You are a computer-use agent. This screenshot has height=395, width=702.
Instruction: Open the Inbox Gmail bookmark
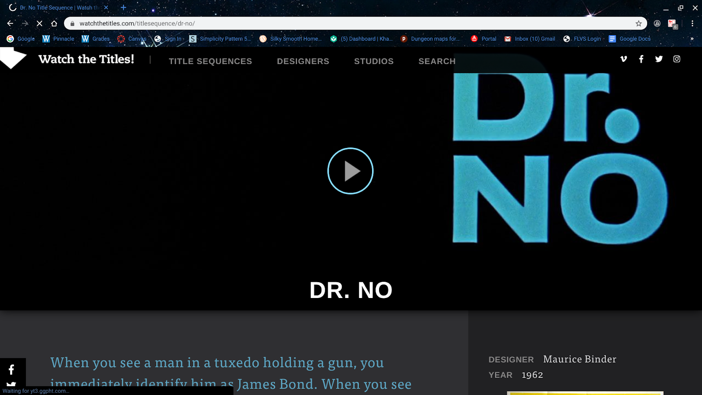[530, 39]
